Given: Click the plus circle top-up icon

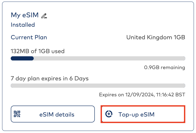Looking at the screenshot, I should 109,114.
